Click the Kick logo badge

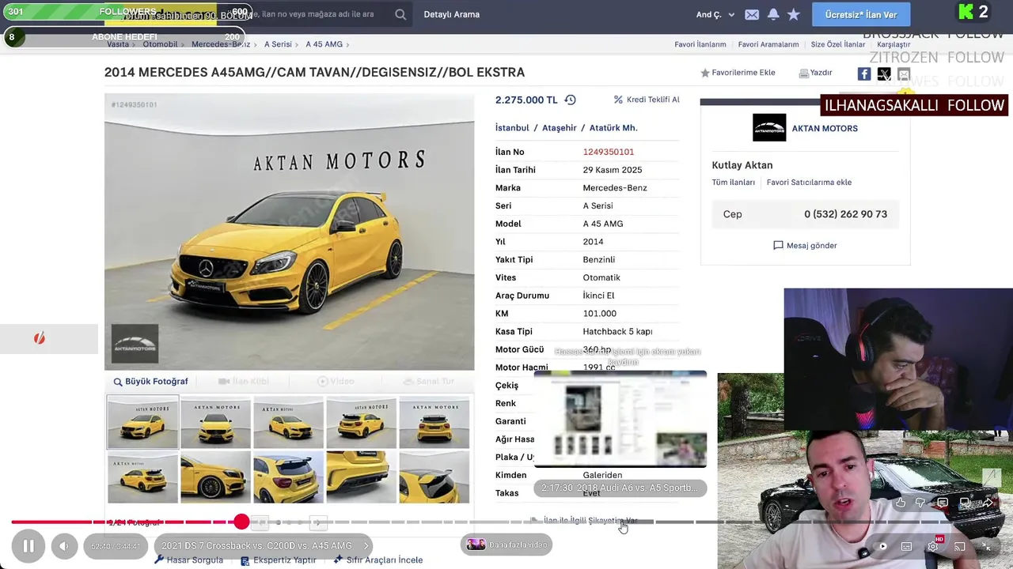tap(966, 12)
